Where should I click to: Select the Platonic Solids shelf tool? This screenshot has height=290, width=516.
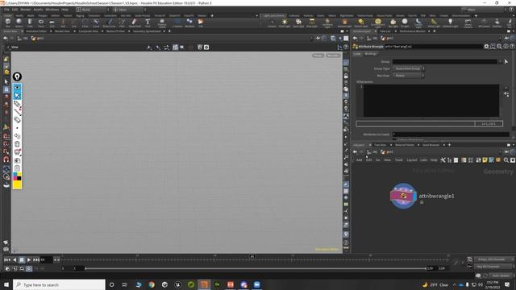point(162,23)
